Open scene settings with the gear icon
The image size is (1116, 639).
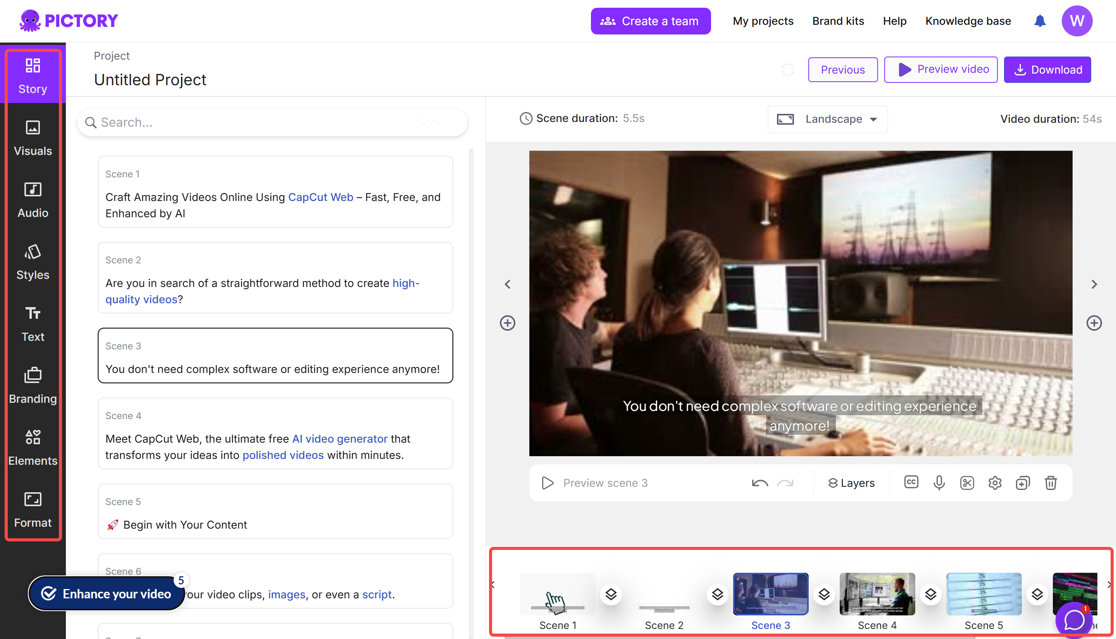(995, 483)
